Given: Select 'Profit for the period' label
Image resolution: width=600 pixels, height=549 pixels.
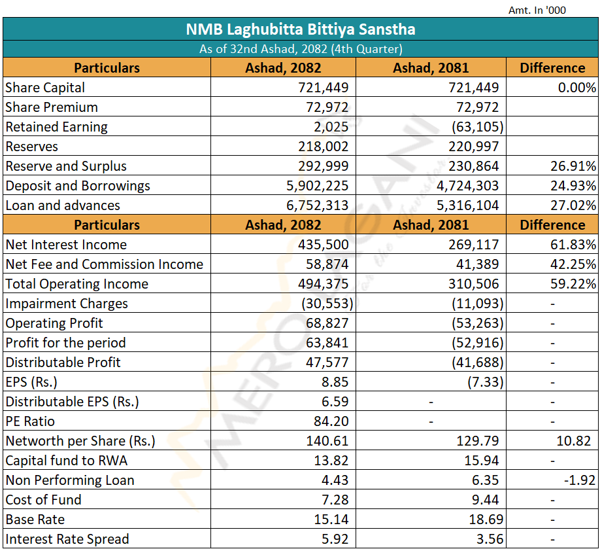Looking at the screenshot, I should [65, 342].
